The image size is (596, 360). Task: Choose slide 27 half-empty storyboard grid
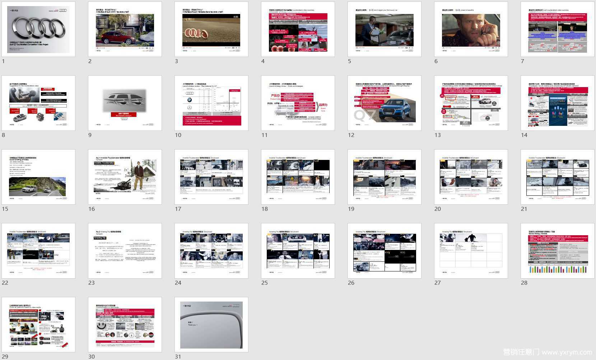[x=471, y=251]
